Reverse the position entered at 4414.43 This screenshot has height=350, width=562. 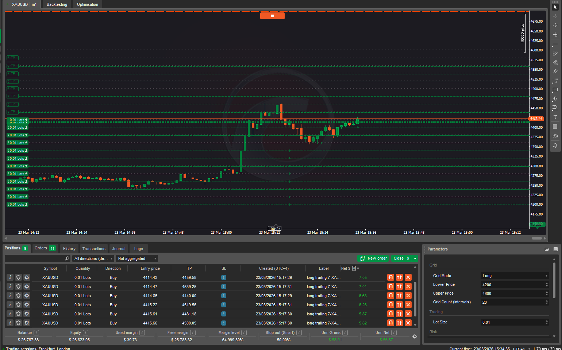pos(390,277)
